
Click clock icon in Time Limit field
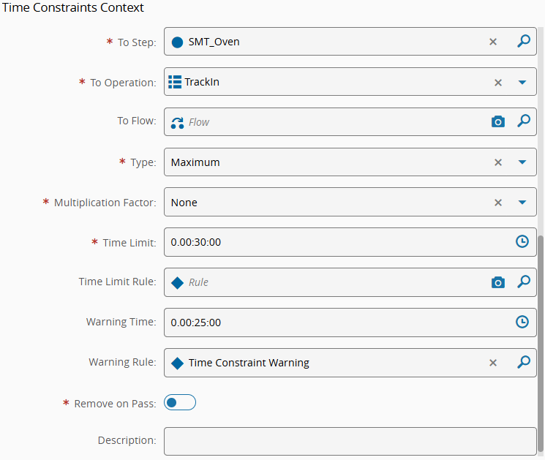(x=522, y=241)
